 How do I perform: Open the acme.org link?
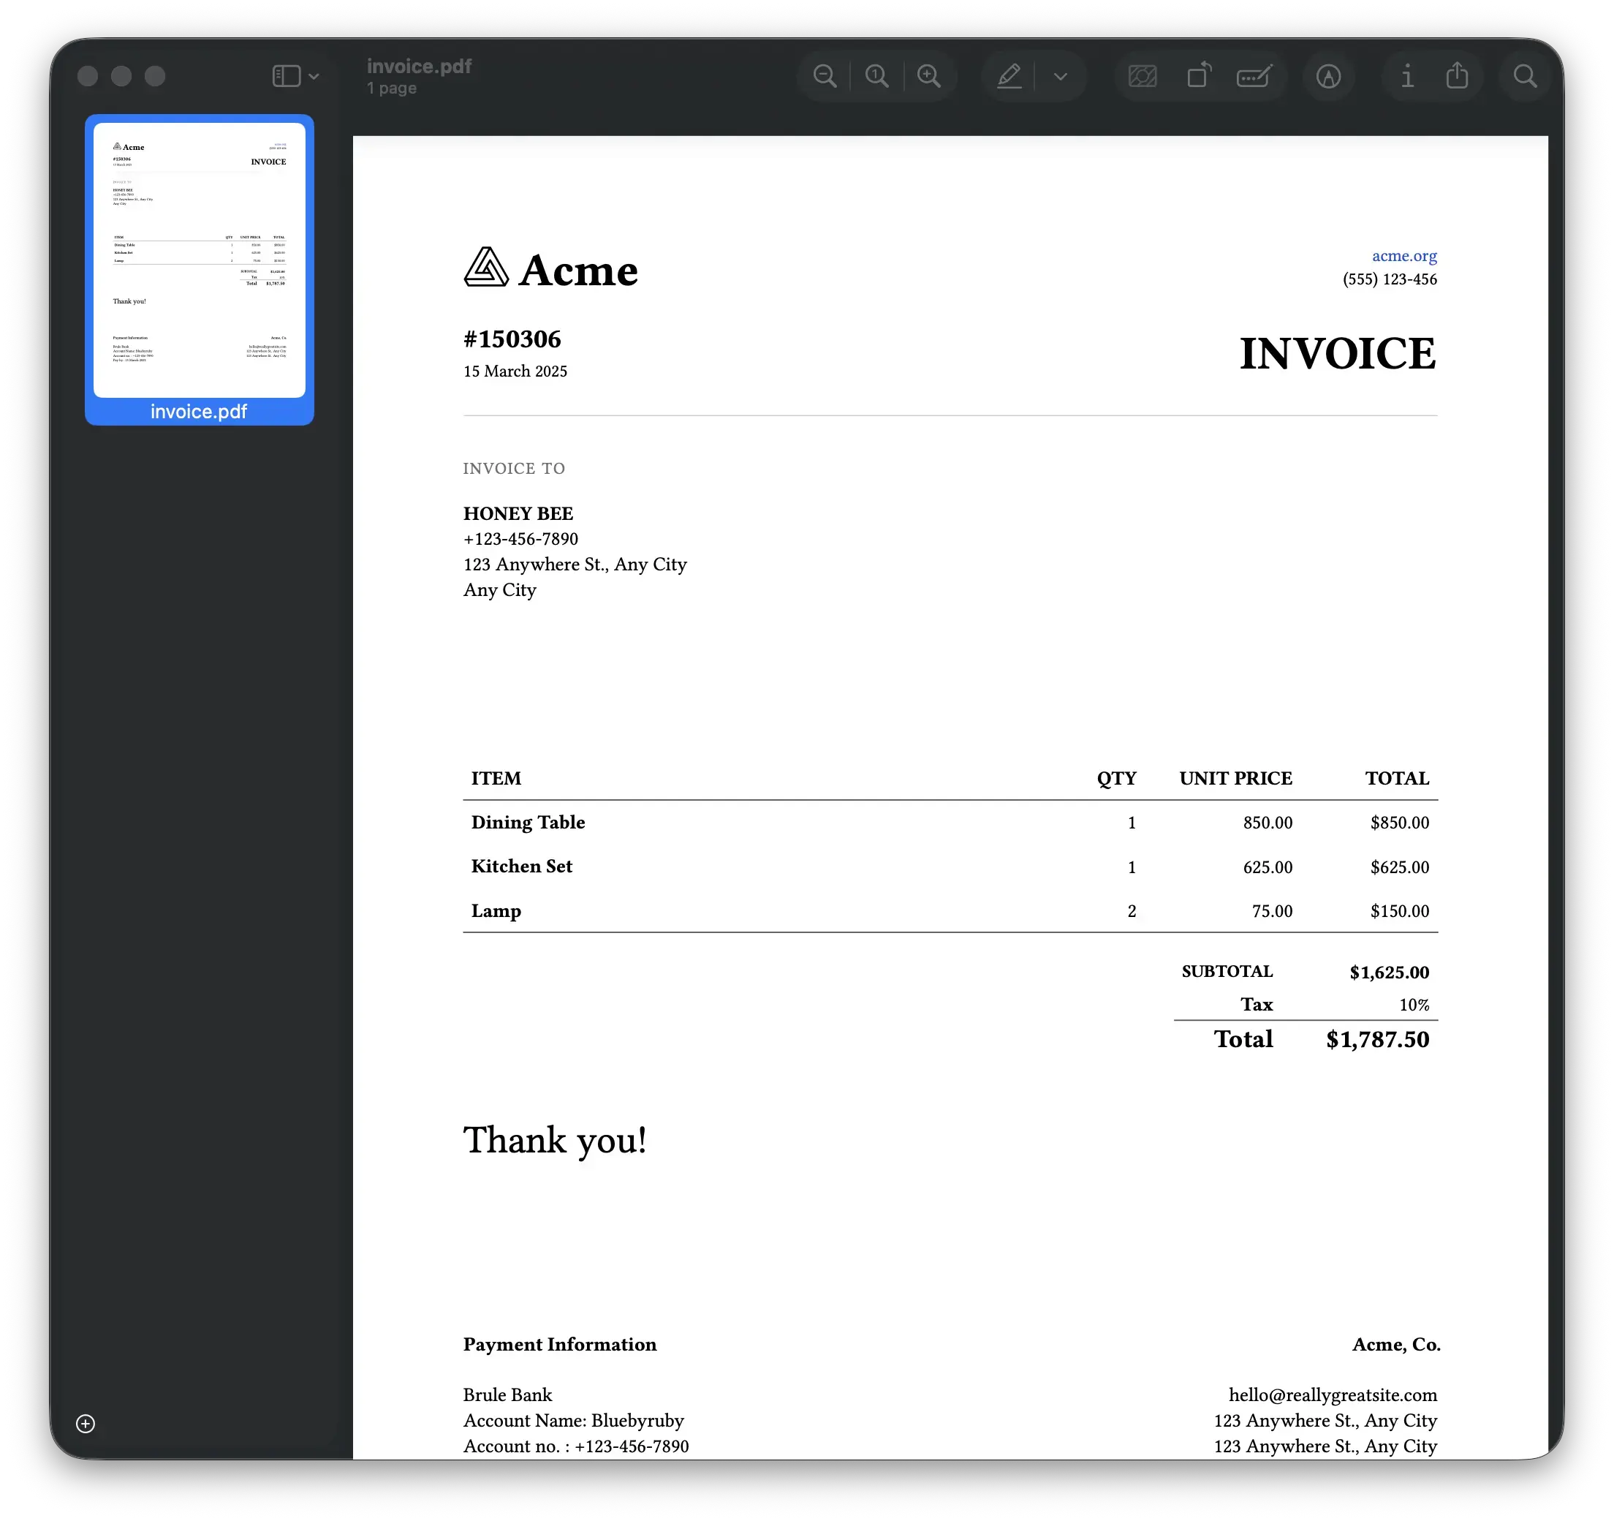pyautogui.click(x=1404, y=256)
